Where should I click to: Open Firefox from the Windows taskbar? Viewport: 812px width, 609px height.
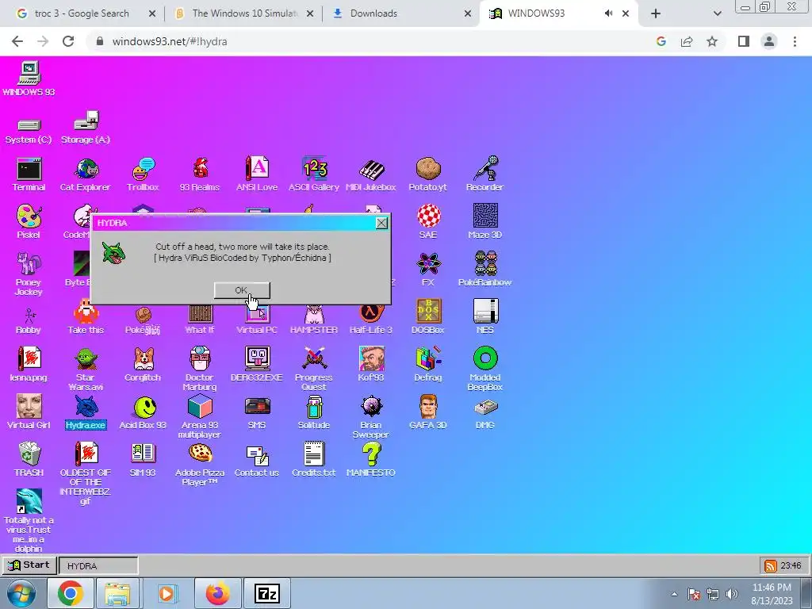(218, 593)
